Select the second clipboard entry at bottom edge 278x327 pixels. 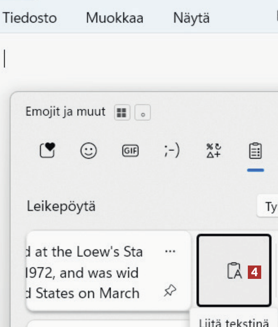click(107, 324)
